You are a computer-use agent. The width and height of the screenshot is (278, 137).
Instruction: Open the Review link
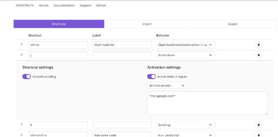pos(44,5)
